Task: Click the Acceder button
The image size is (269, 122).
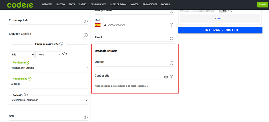Action: (x=262, y=5)
